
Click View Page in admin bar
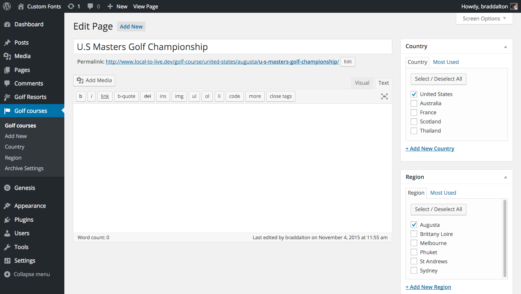tap(146, 6)
